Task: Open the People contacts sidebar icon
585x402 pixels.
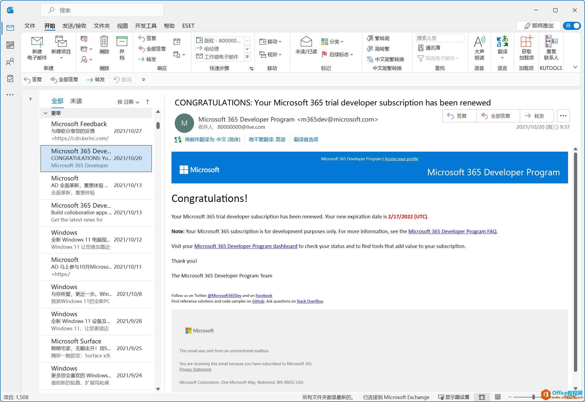Action: click(10, 62)
